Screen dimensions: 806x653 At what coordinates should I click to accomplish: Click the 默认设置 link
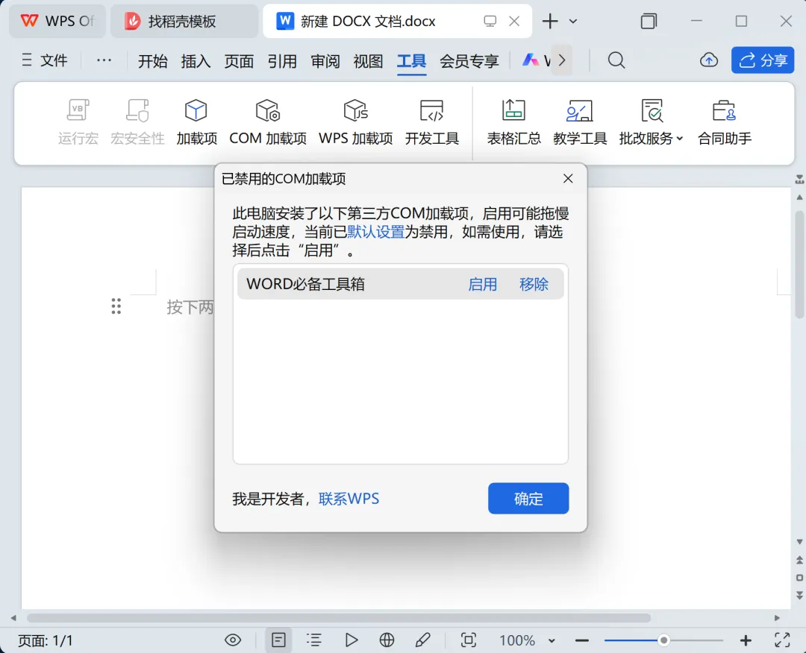pyautogui.click(x=375, y=232)
